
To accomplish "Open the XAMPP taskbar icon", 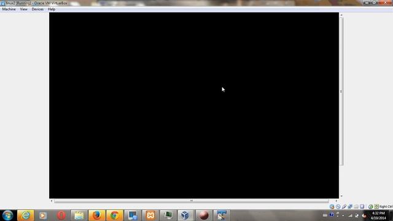I will 150,215.
